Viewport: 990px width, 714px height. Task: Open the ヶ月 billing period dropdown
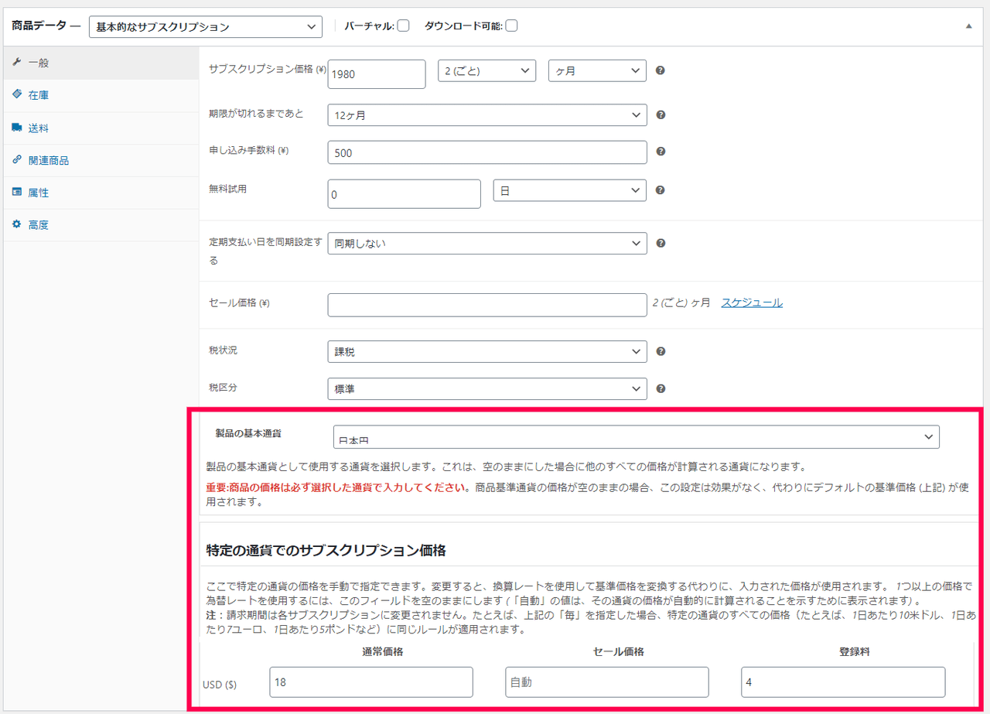coord(597,70)
